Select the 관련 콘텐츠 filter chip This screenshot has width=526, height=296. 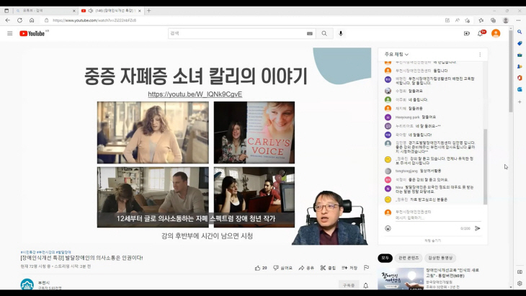(409, 258)
